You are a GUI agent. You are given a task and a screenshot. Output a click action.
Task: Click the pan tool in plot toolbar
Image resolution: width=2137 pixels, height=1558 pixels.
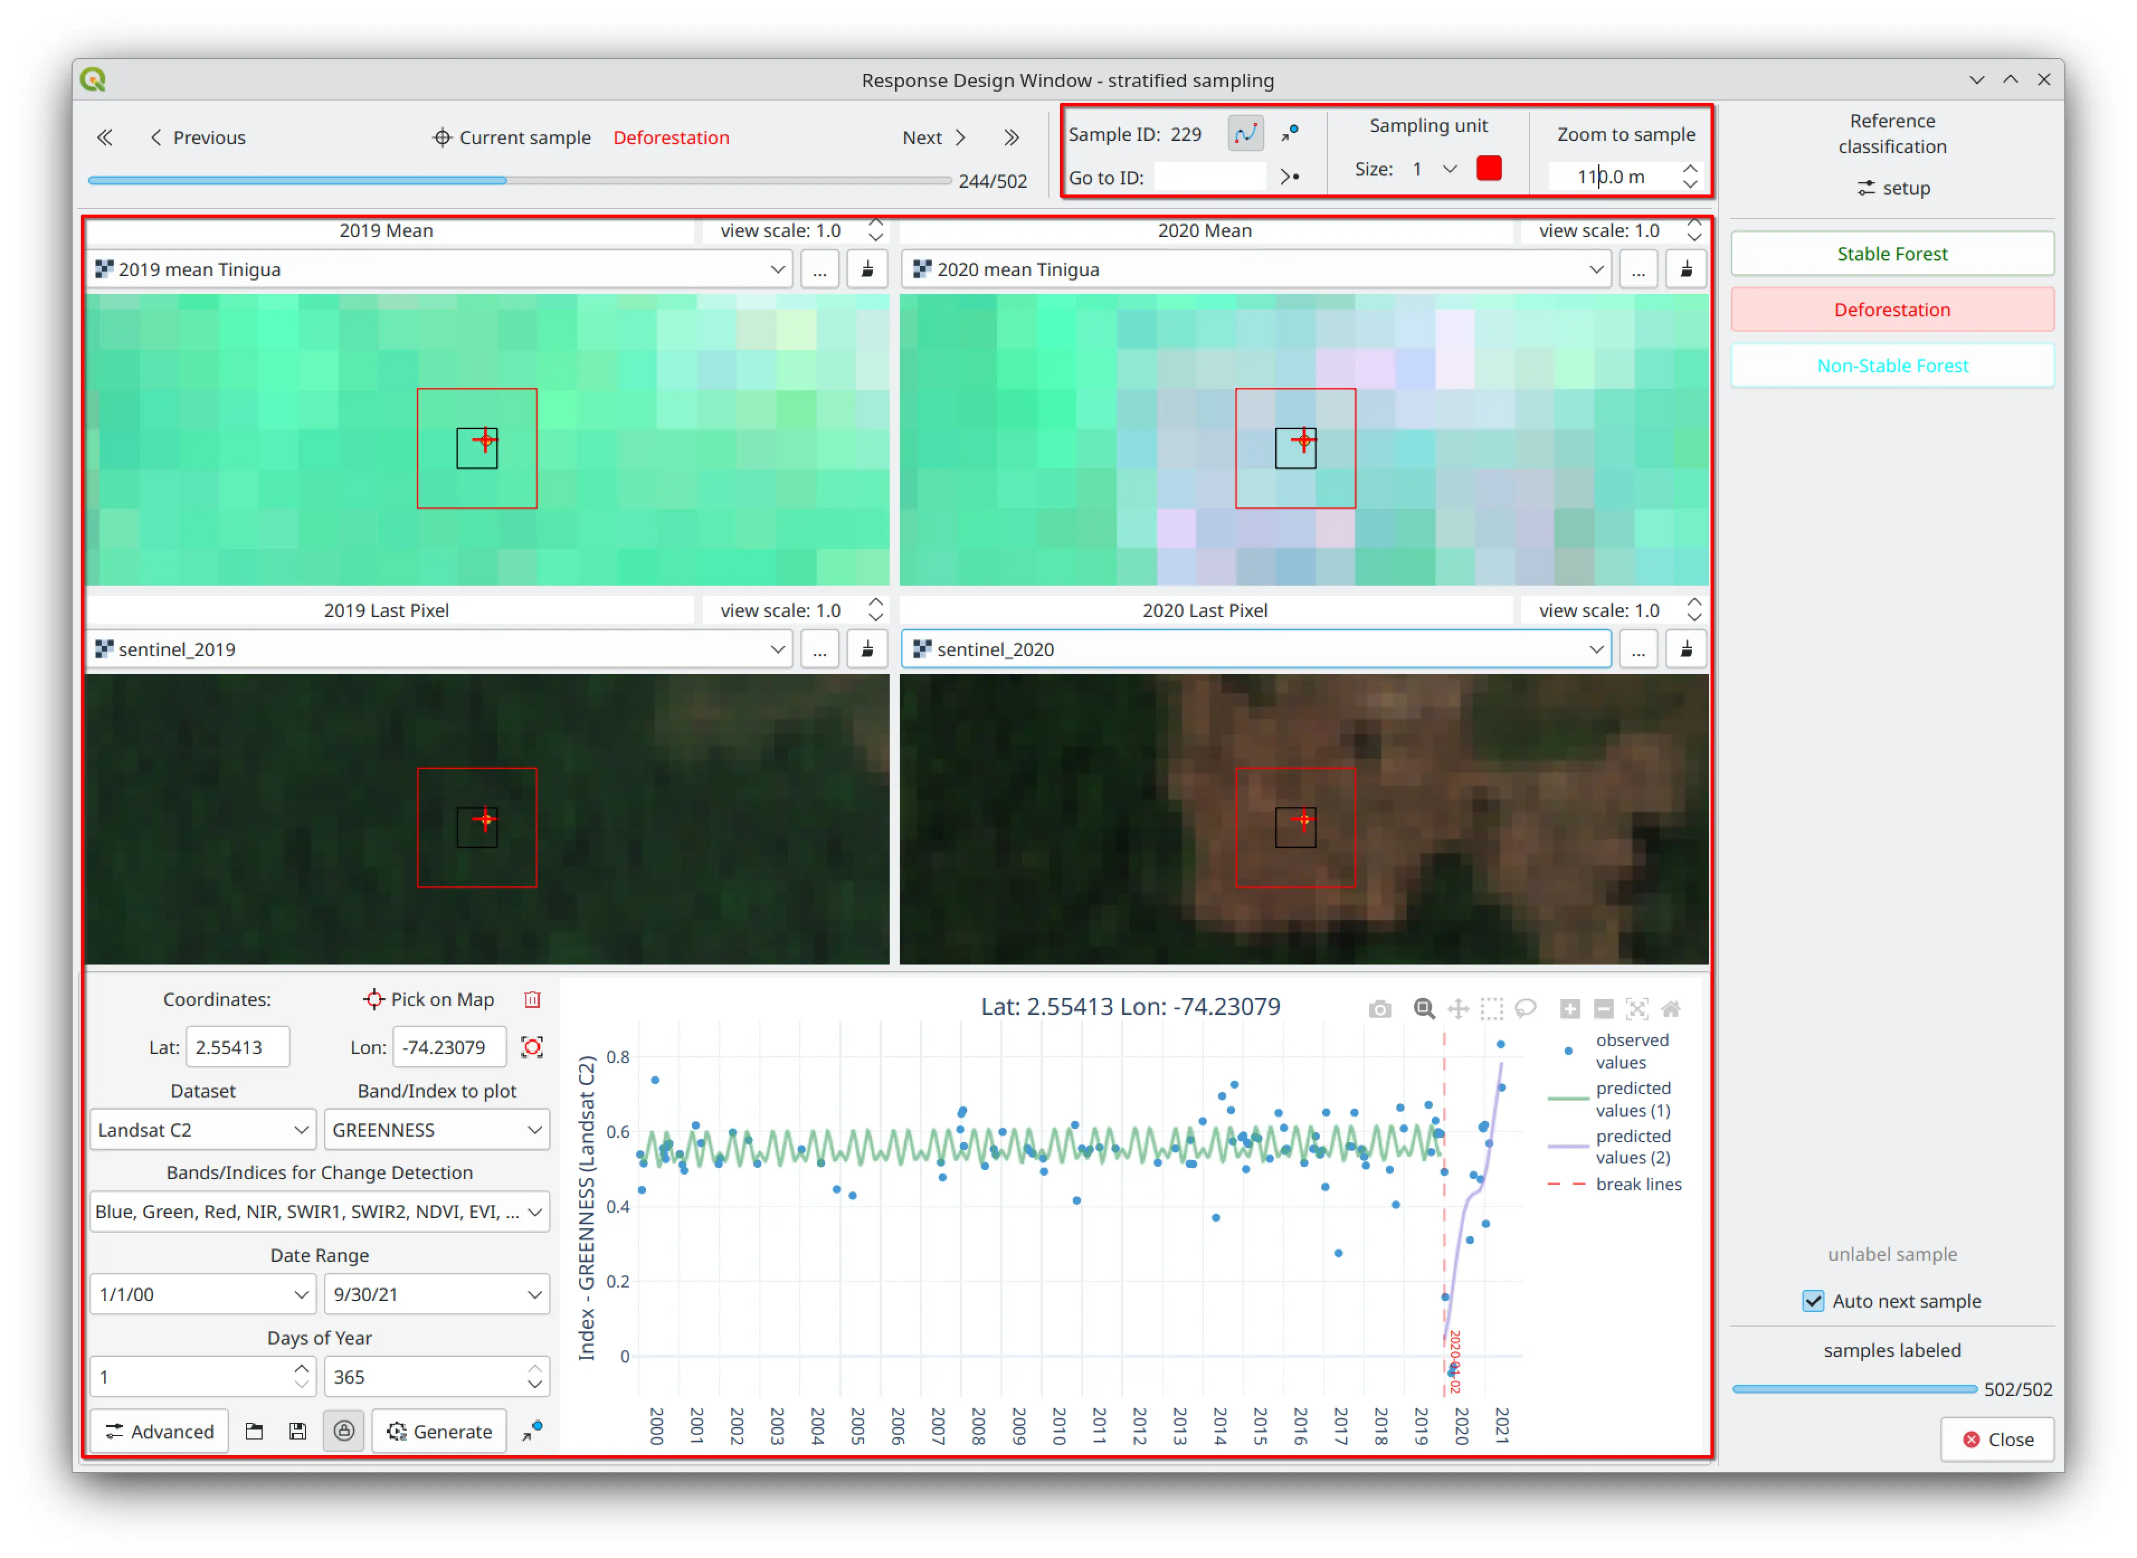coord(1457,1009)
